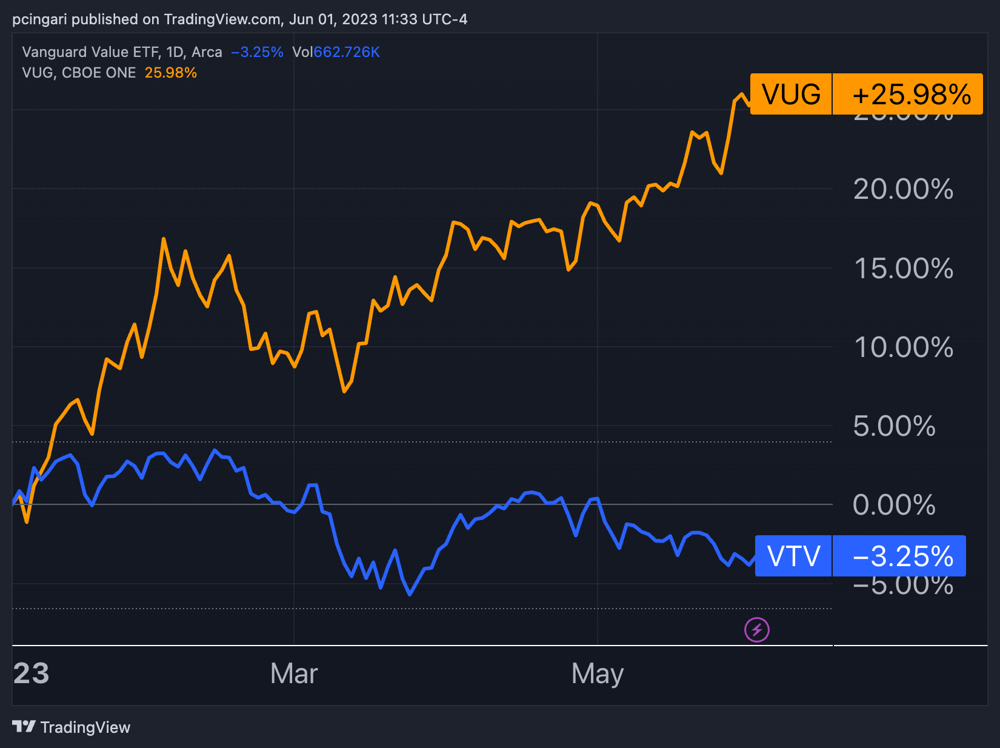This screenshot has width=1000, height=748.
Task: Click the 23 year label on time axis
Action: coord(32,673)
